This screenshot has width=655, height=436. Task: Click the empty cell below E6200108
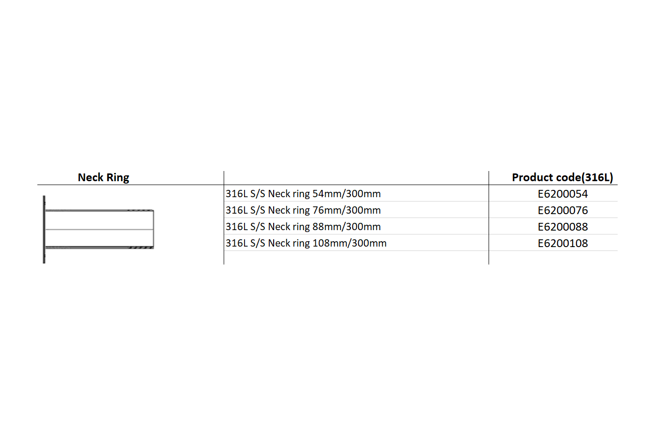(553, 258)
